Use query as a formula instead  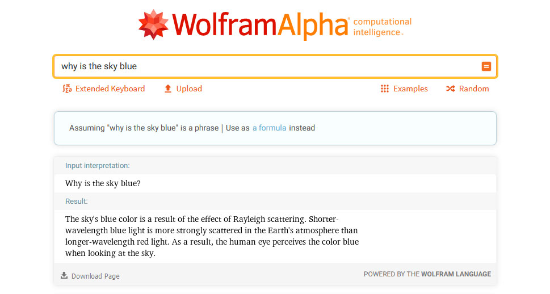tap(270, 128)
